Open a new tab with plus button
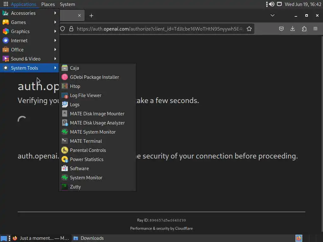 (91, 16)
